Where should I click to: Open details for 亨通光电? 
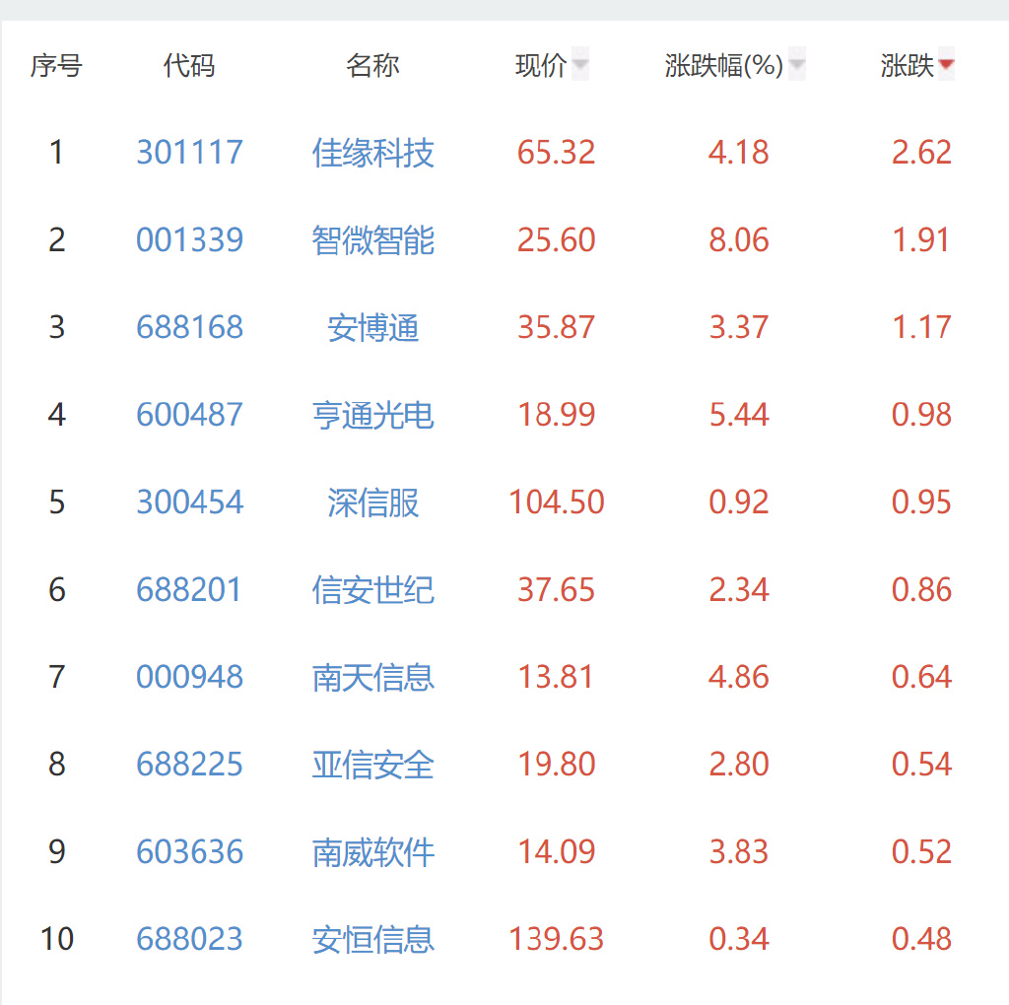(373, 415)
